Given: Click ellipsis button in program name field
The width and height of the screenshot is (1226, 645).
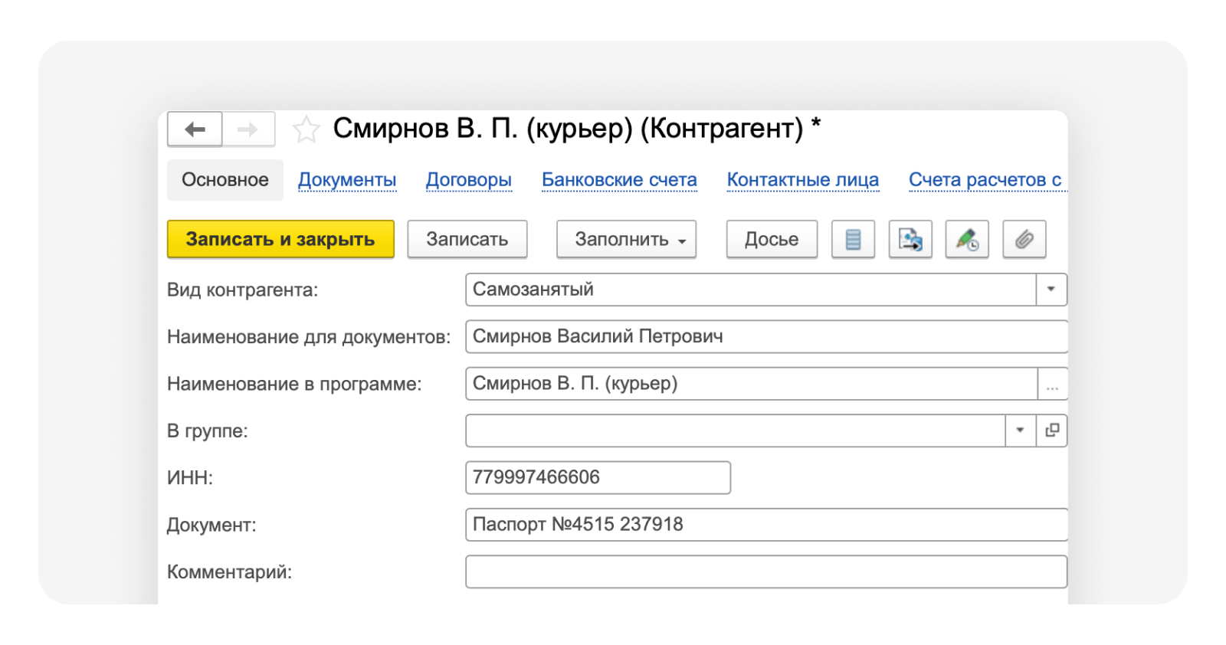Looking at the screenshot, I should click(1052, 384).
